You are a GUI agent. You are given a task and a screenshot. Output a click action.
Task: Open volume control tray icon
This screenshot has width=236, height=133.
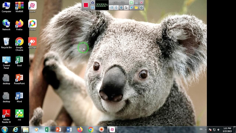point(218,130)
